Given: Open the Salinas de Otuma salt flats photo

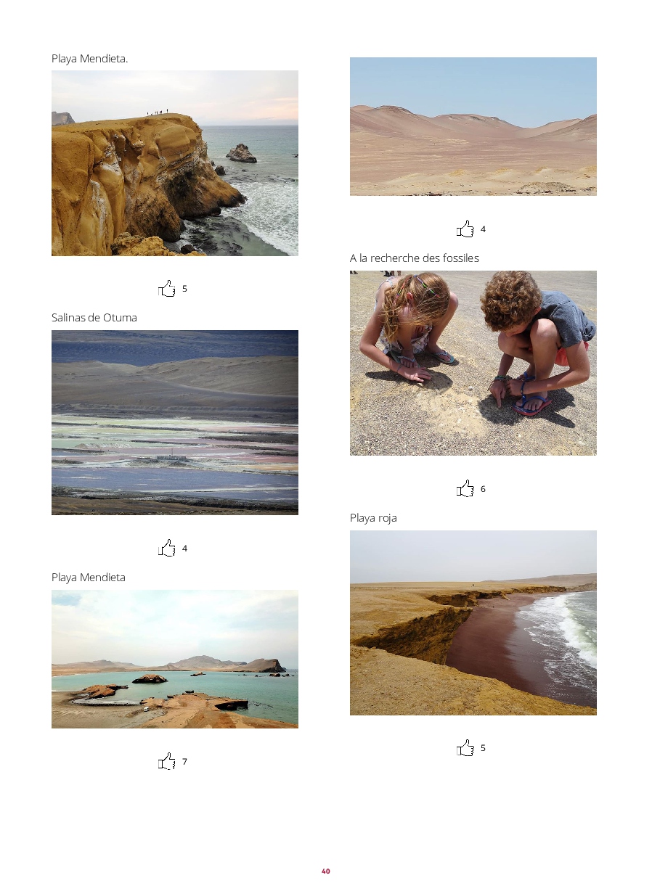Looking at the screenshot, I should click(175, 422).
